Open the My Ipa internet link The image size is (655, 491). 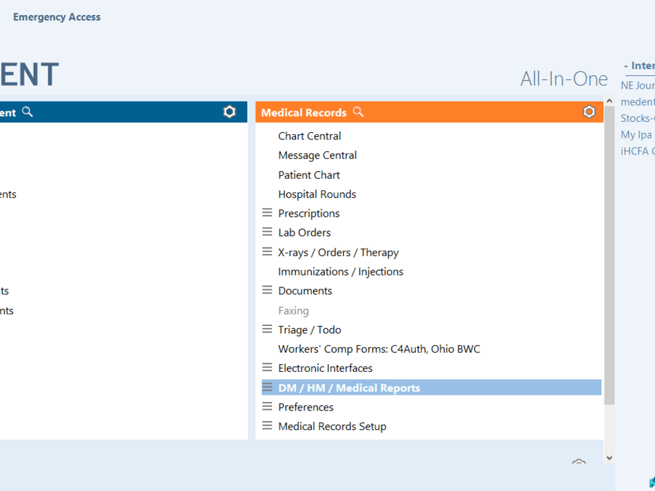pos(636,135)
